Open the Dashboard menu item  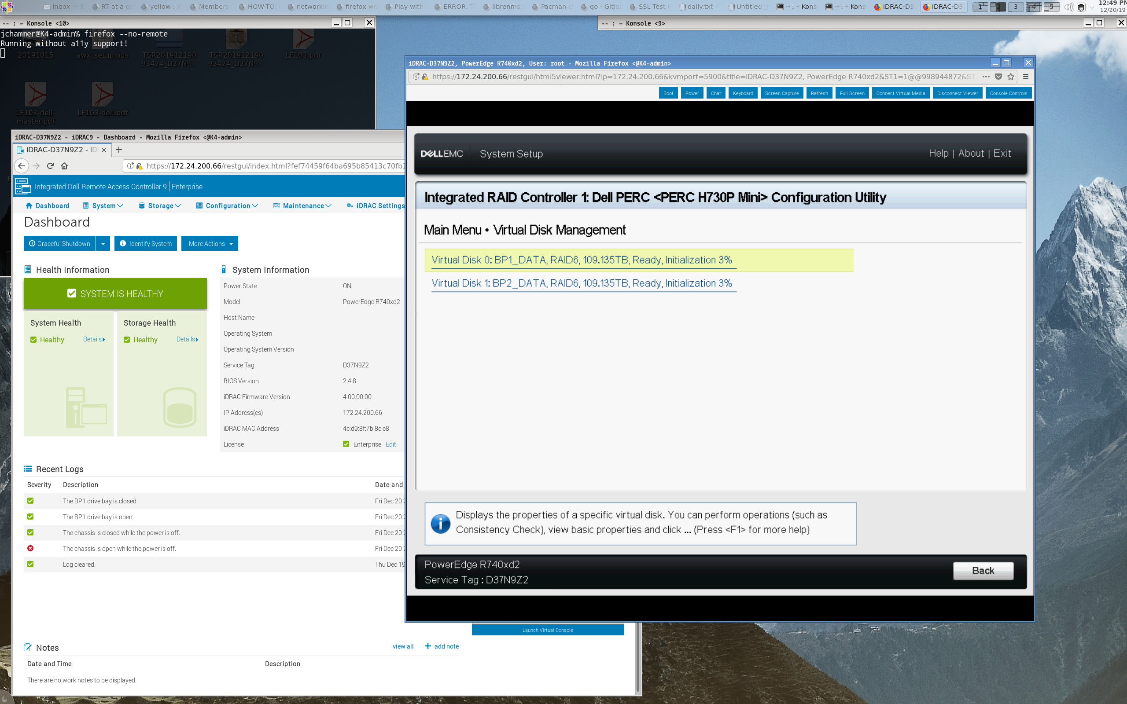(x=48, y=205)
